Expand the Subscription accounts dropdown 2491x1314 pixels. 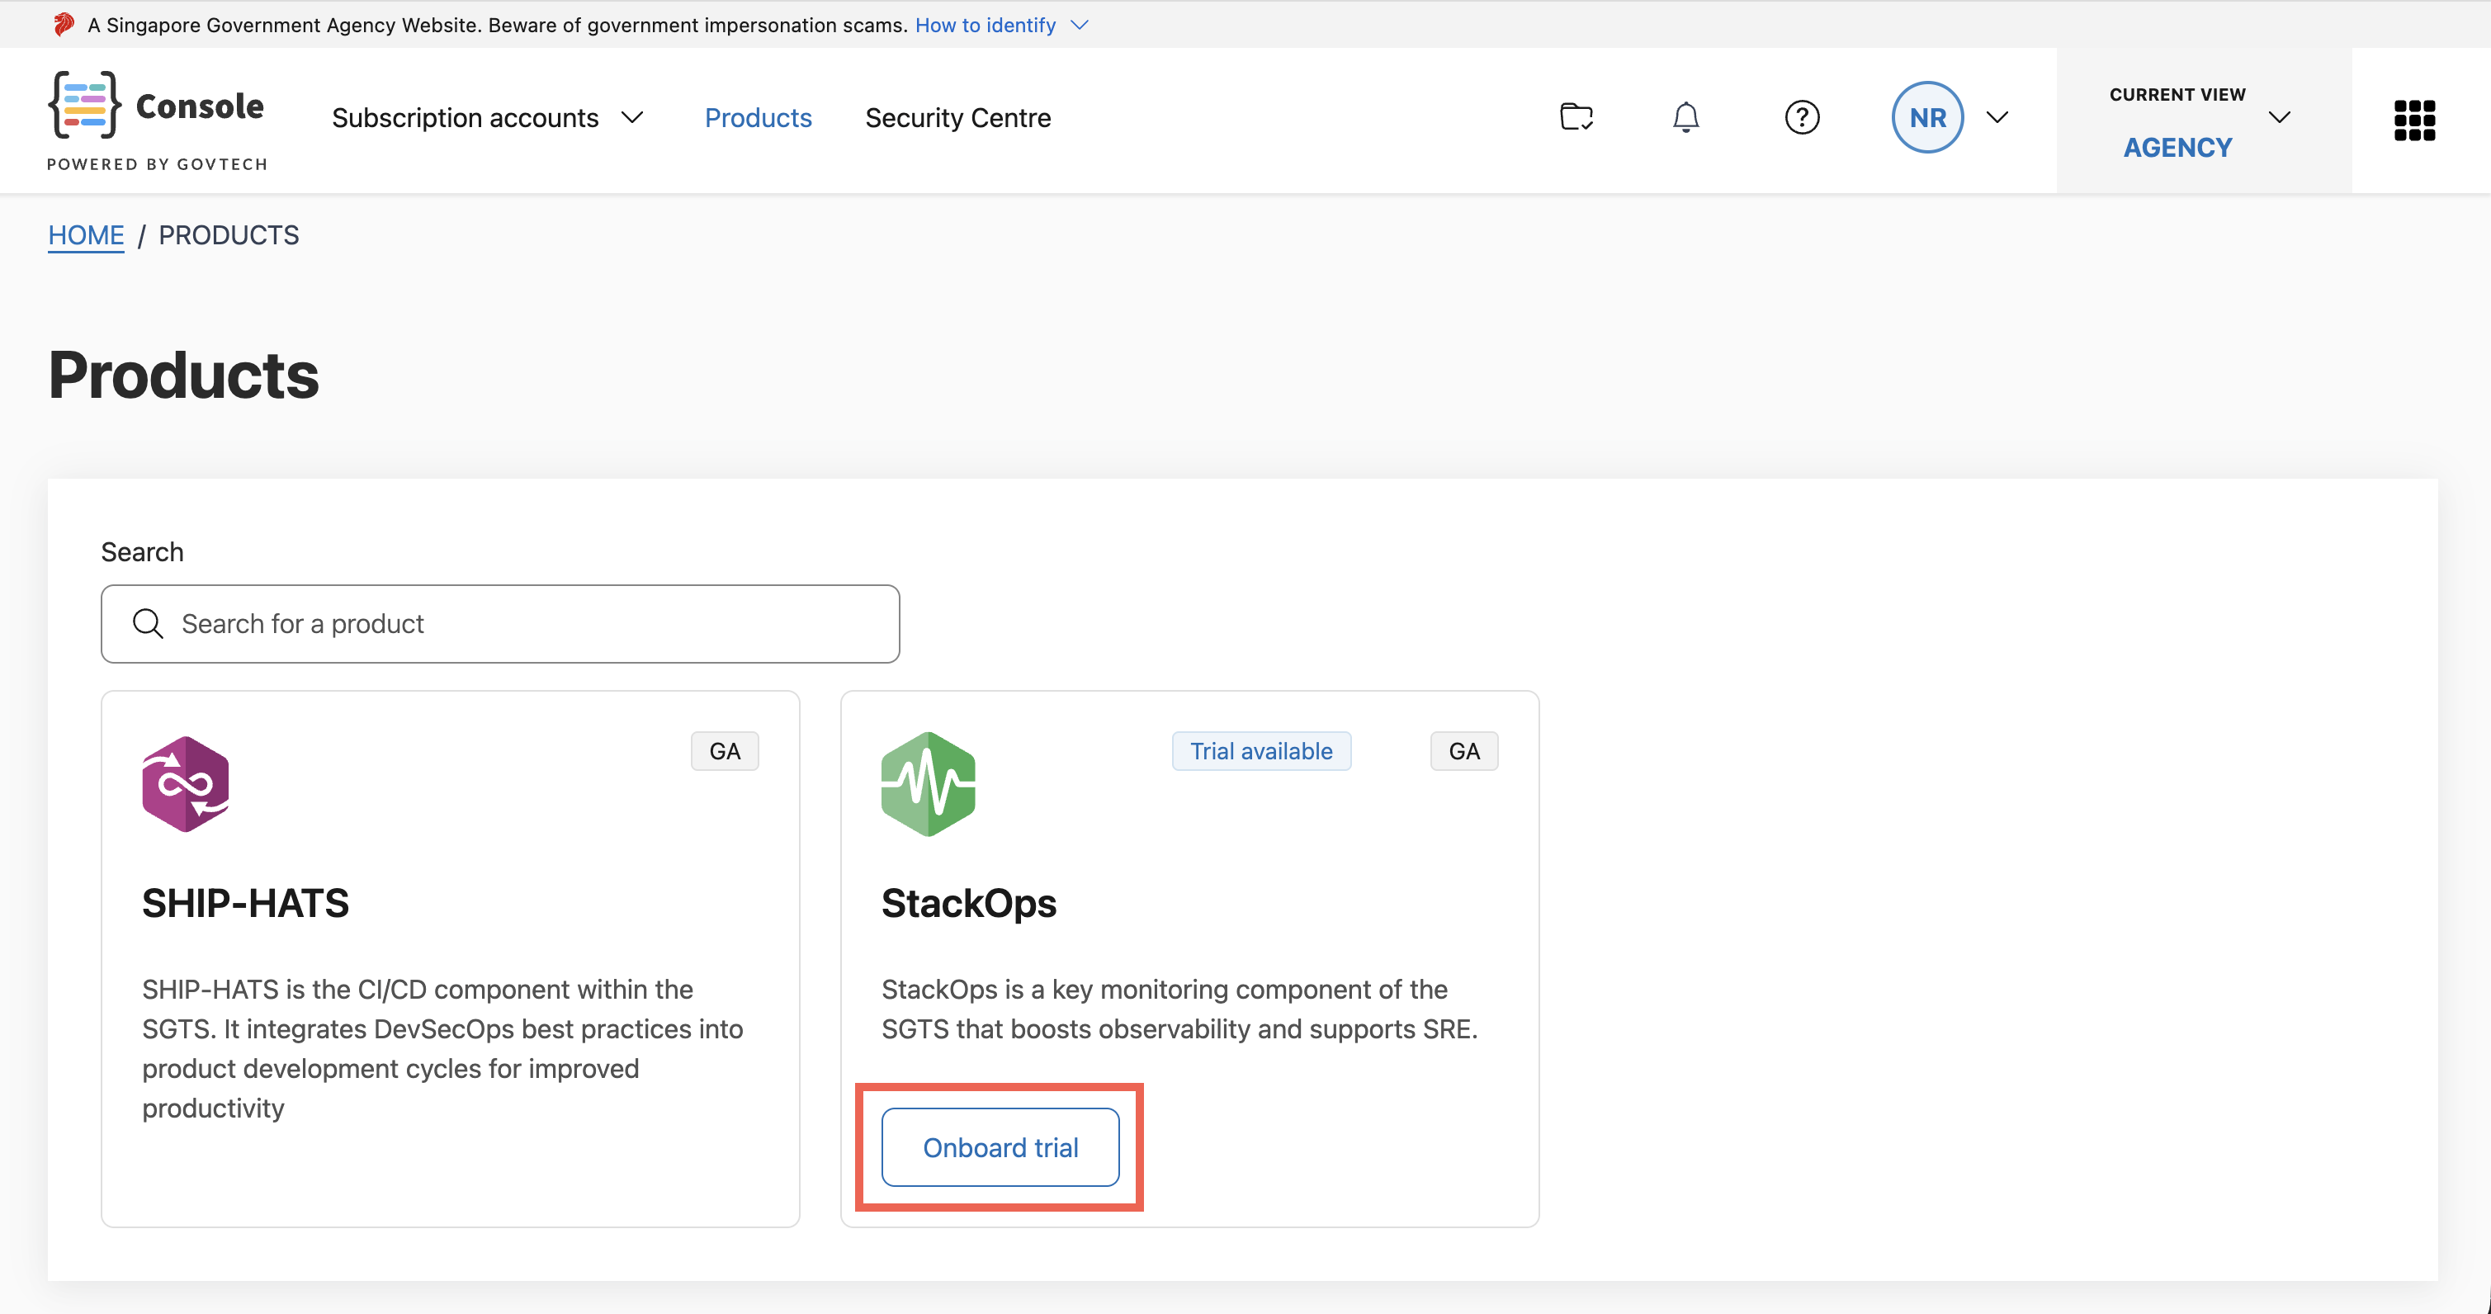[x=487, y=117]
